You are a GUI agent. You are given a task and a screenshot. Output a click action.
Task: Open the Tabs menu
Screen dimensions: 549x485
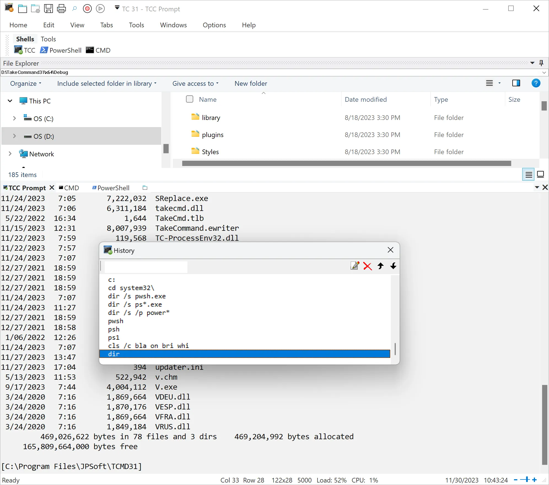coord(107,25)
